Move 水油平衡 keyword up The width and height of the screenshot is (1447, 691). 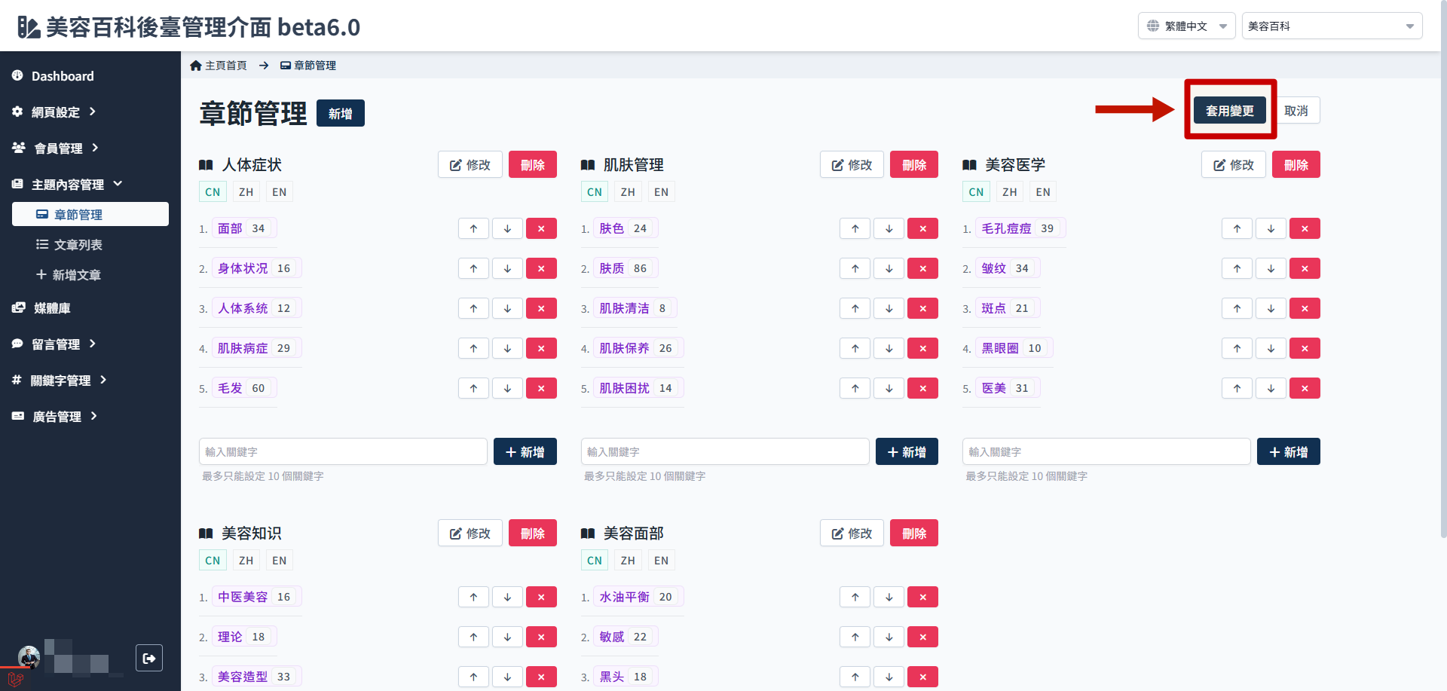pyautogui.click(x=855, y=597)
